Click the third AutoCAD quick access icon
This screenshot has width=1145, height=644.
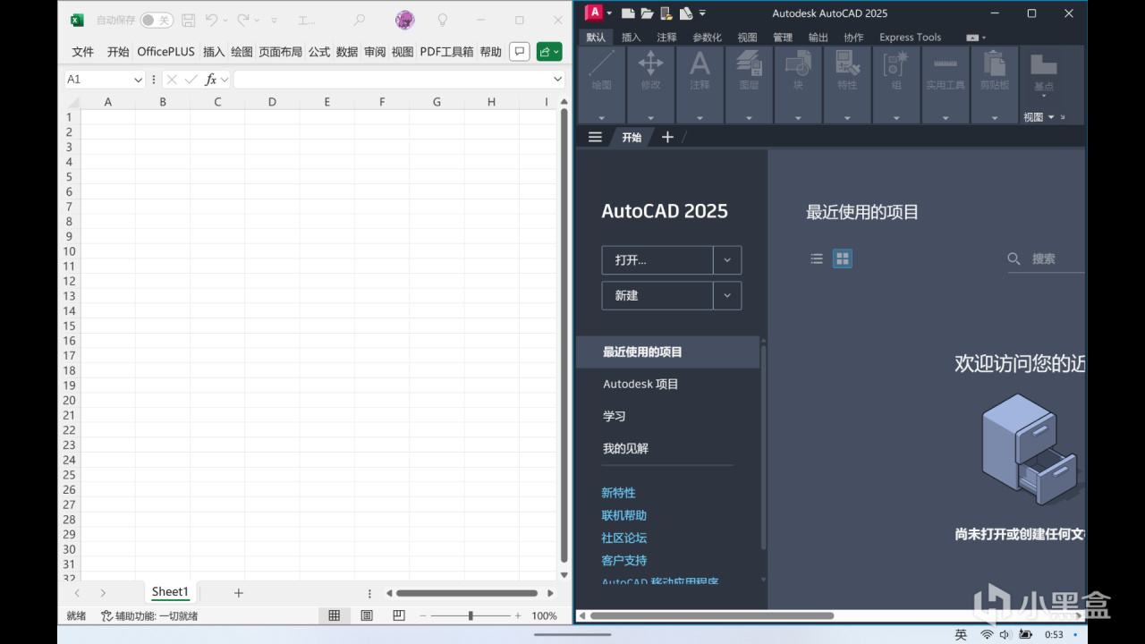(666, 13)
